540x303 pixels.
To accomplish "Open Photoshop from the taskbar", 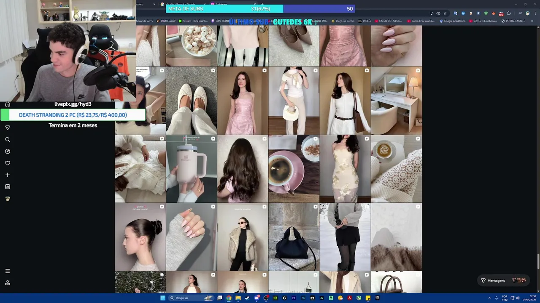I will 303,298.
